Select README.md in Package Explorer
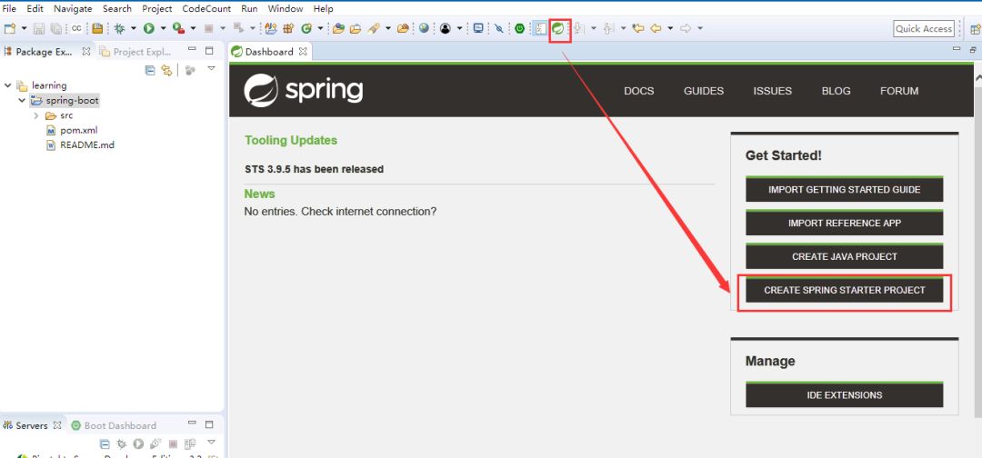 (87, 145)
